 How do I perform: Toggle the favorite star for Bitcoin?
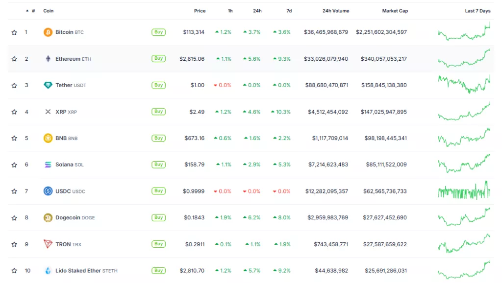[14, 32]
